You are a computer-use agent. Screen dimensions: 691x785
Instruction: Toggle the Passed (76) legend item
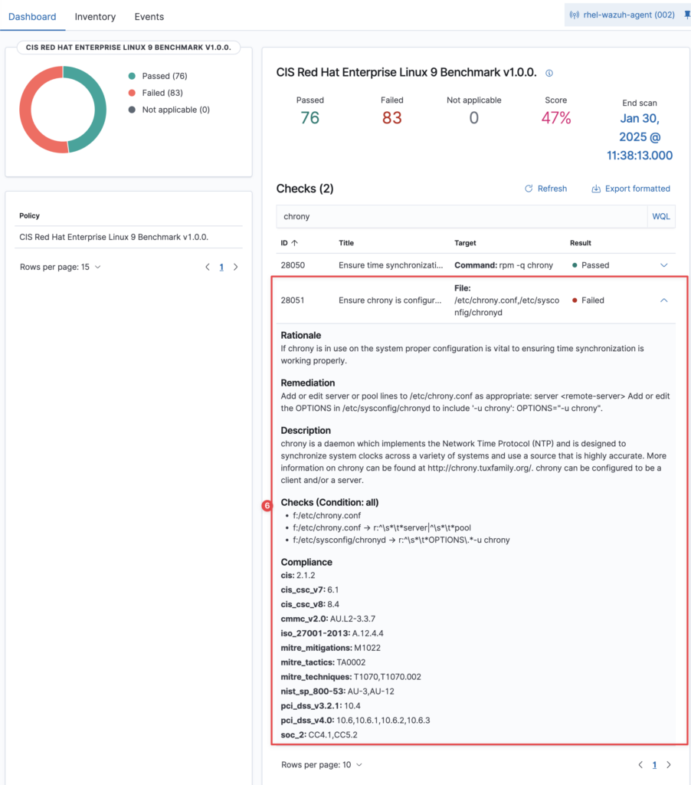tap(158, 76)
